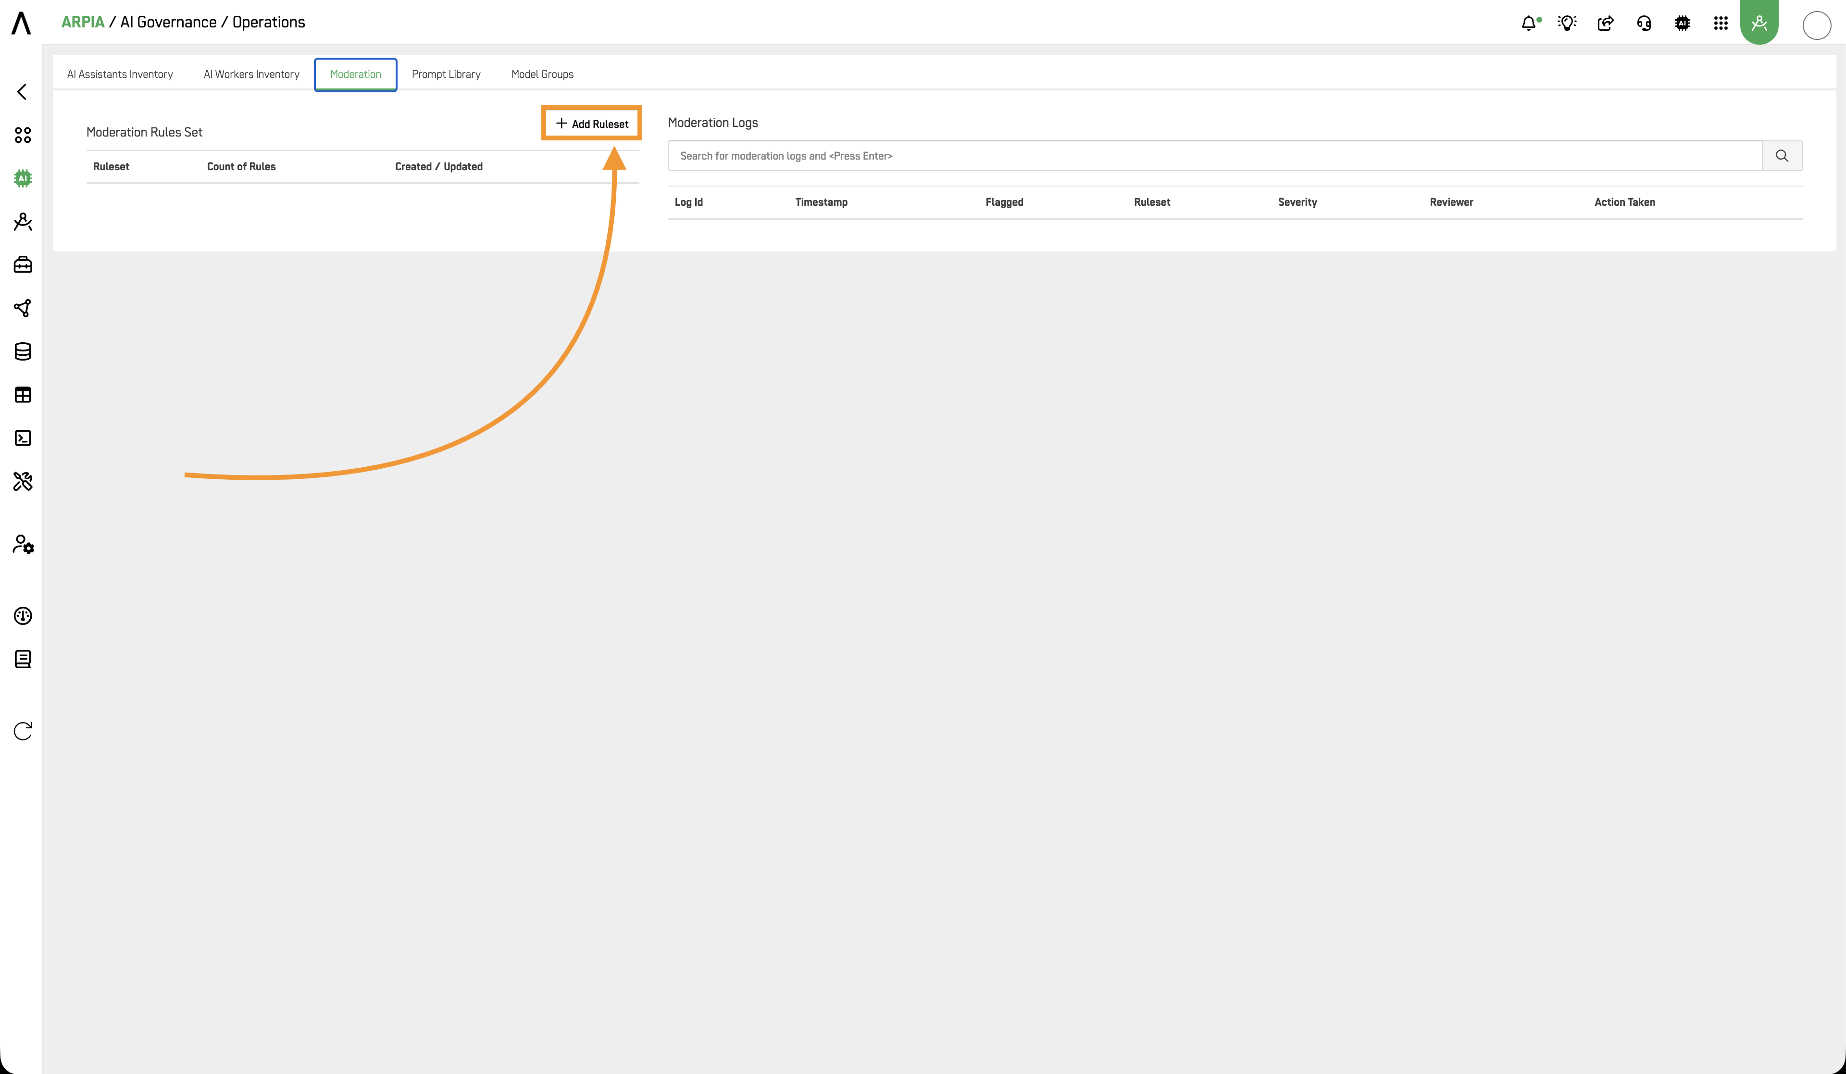Open the table grid sidebar icon

click(23, 395)
